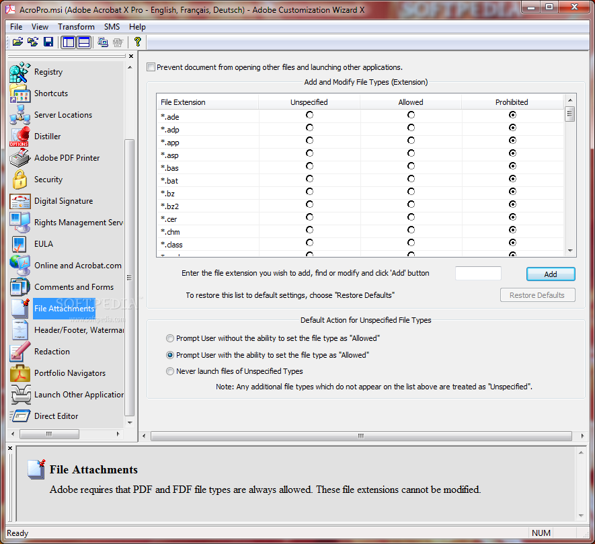595x544 pixels.
Task: Click the Restore Defaults button
Action: [537, 295]
